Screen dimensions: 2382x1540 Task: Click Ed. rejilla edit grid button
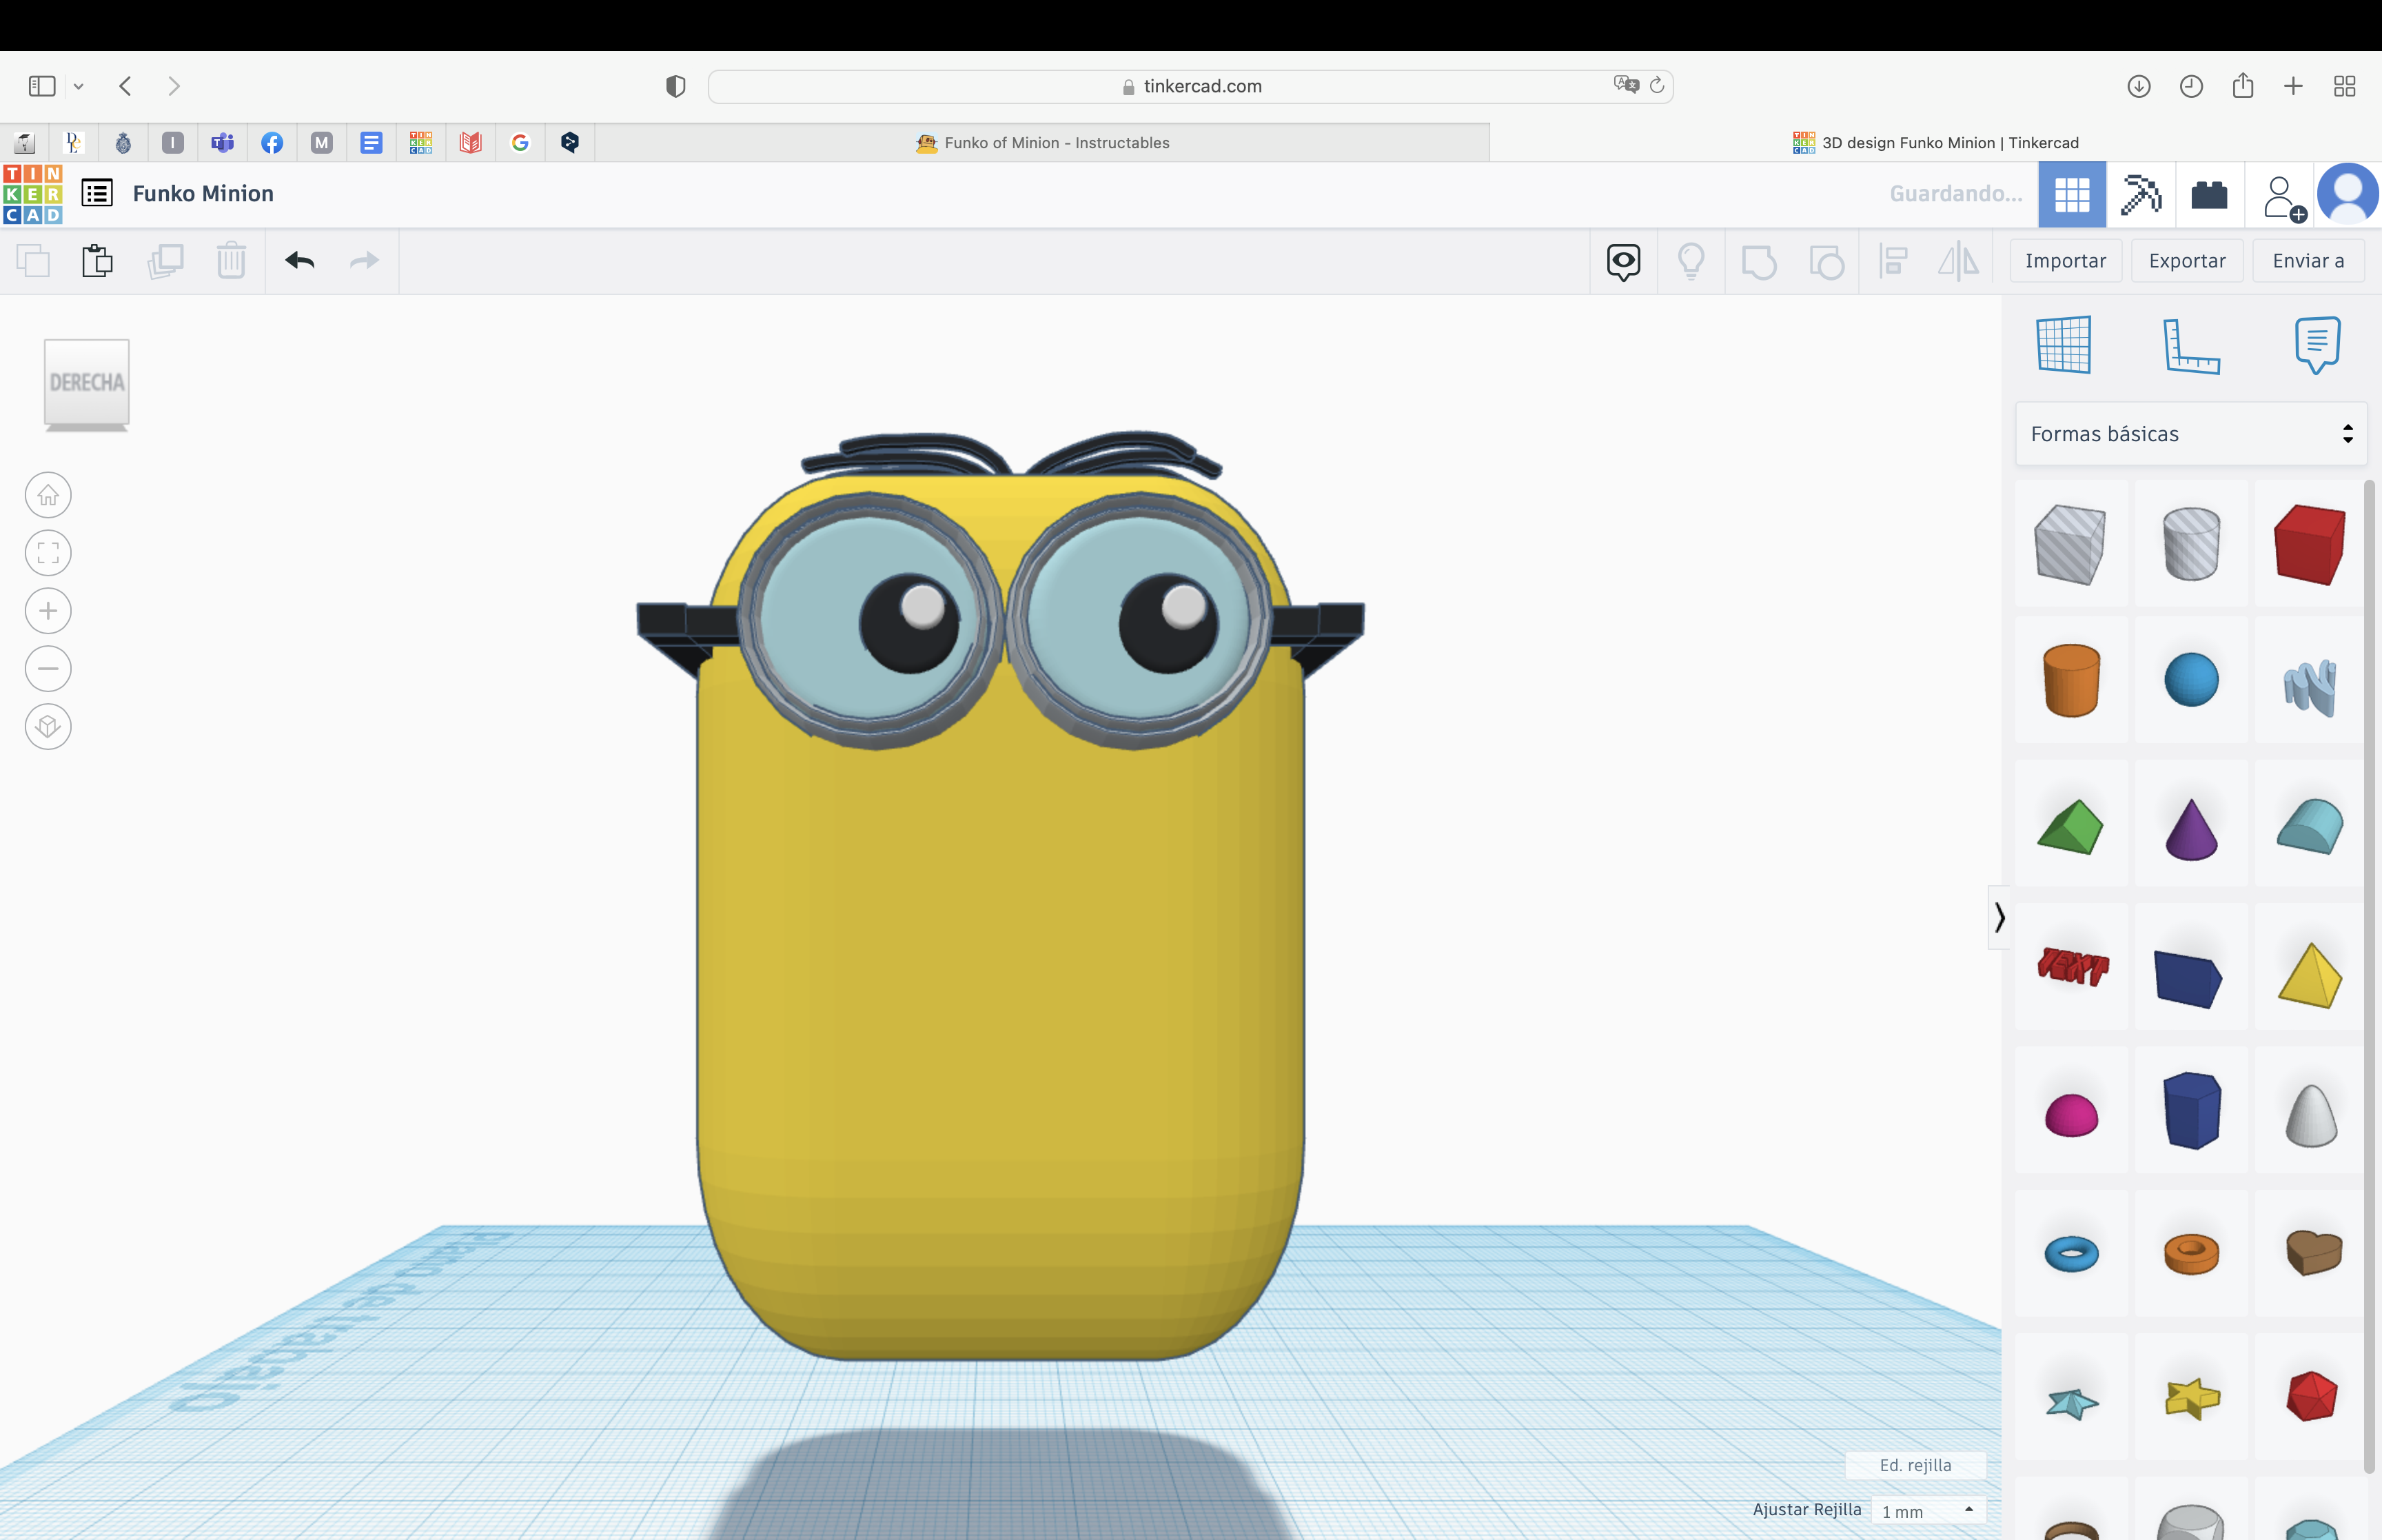point(1915,1465)
